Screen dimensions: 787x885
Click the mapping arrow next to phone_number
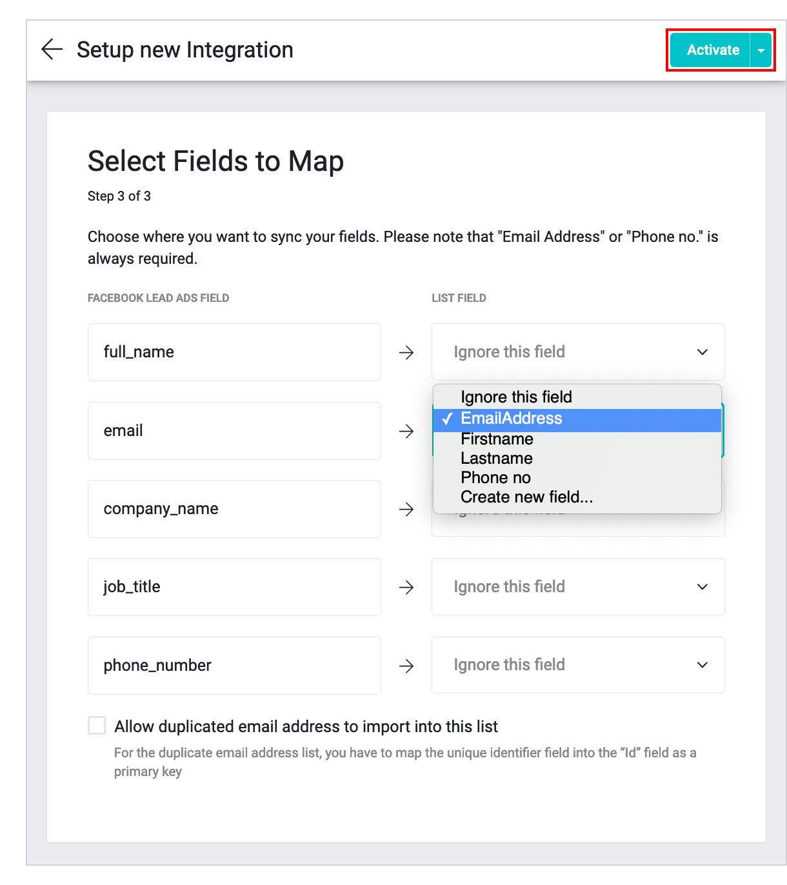pos(406,666)
